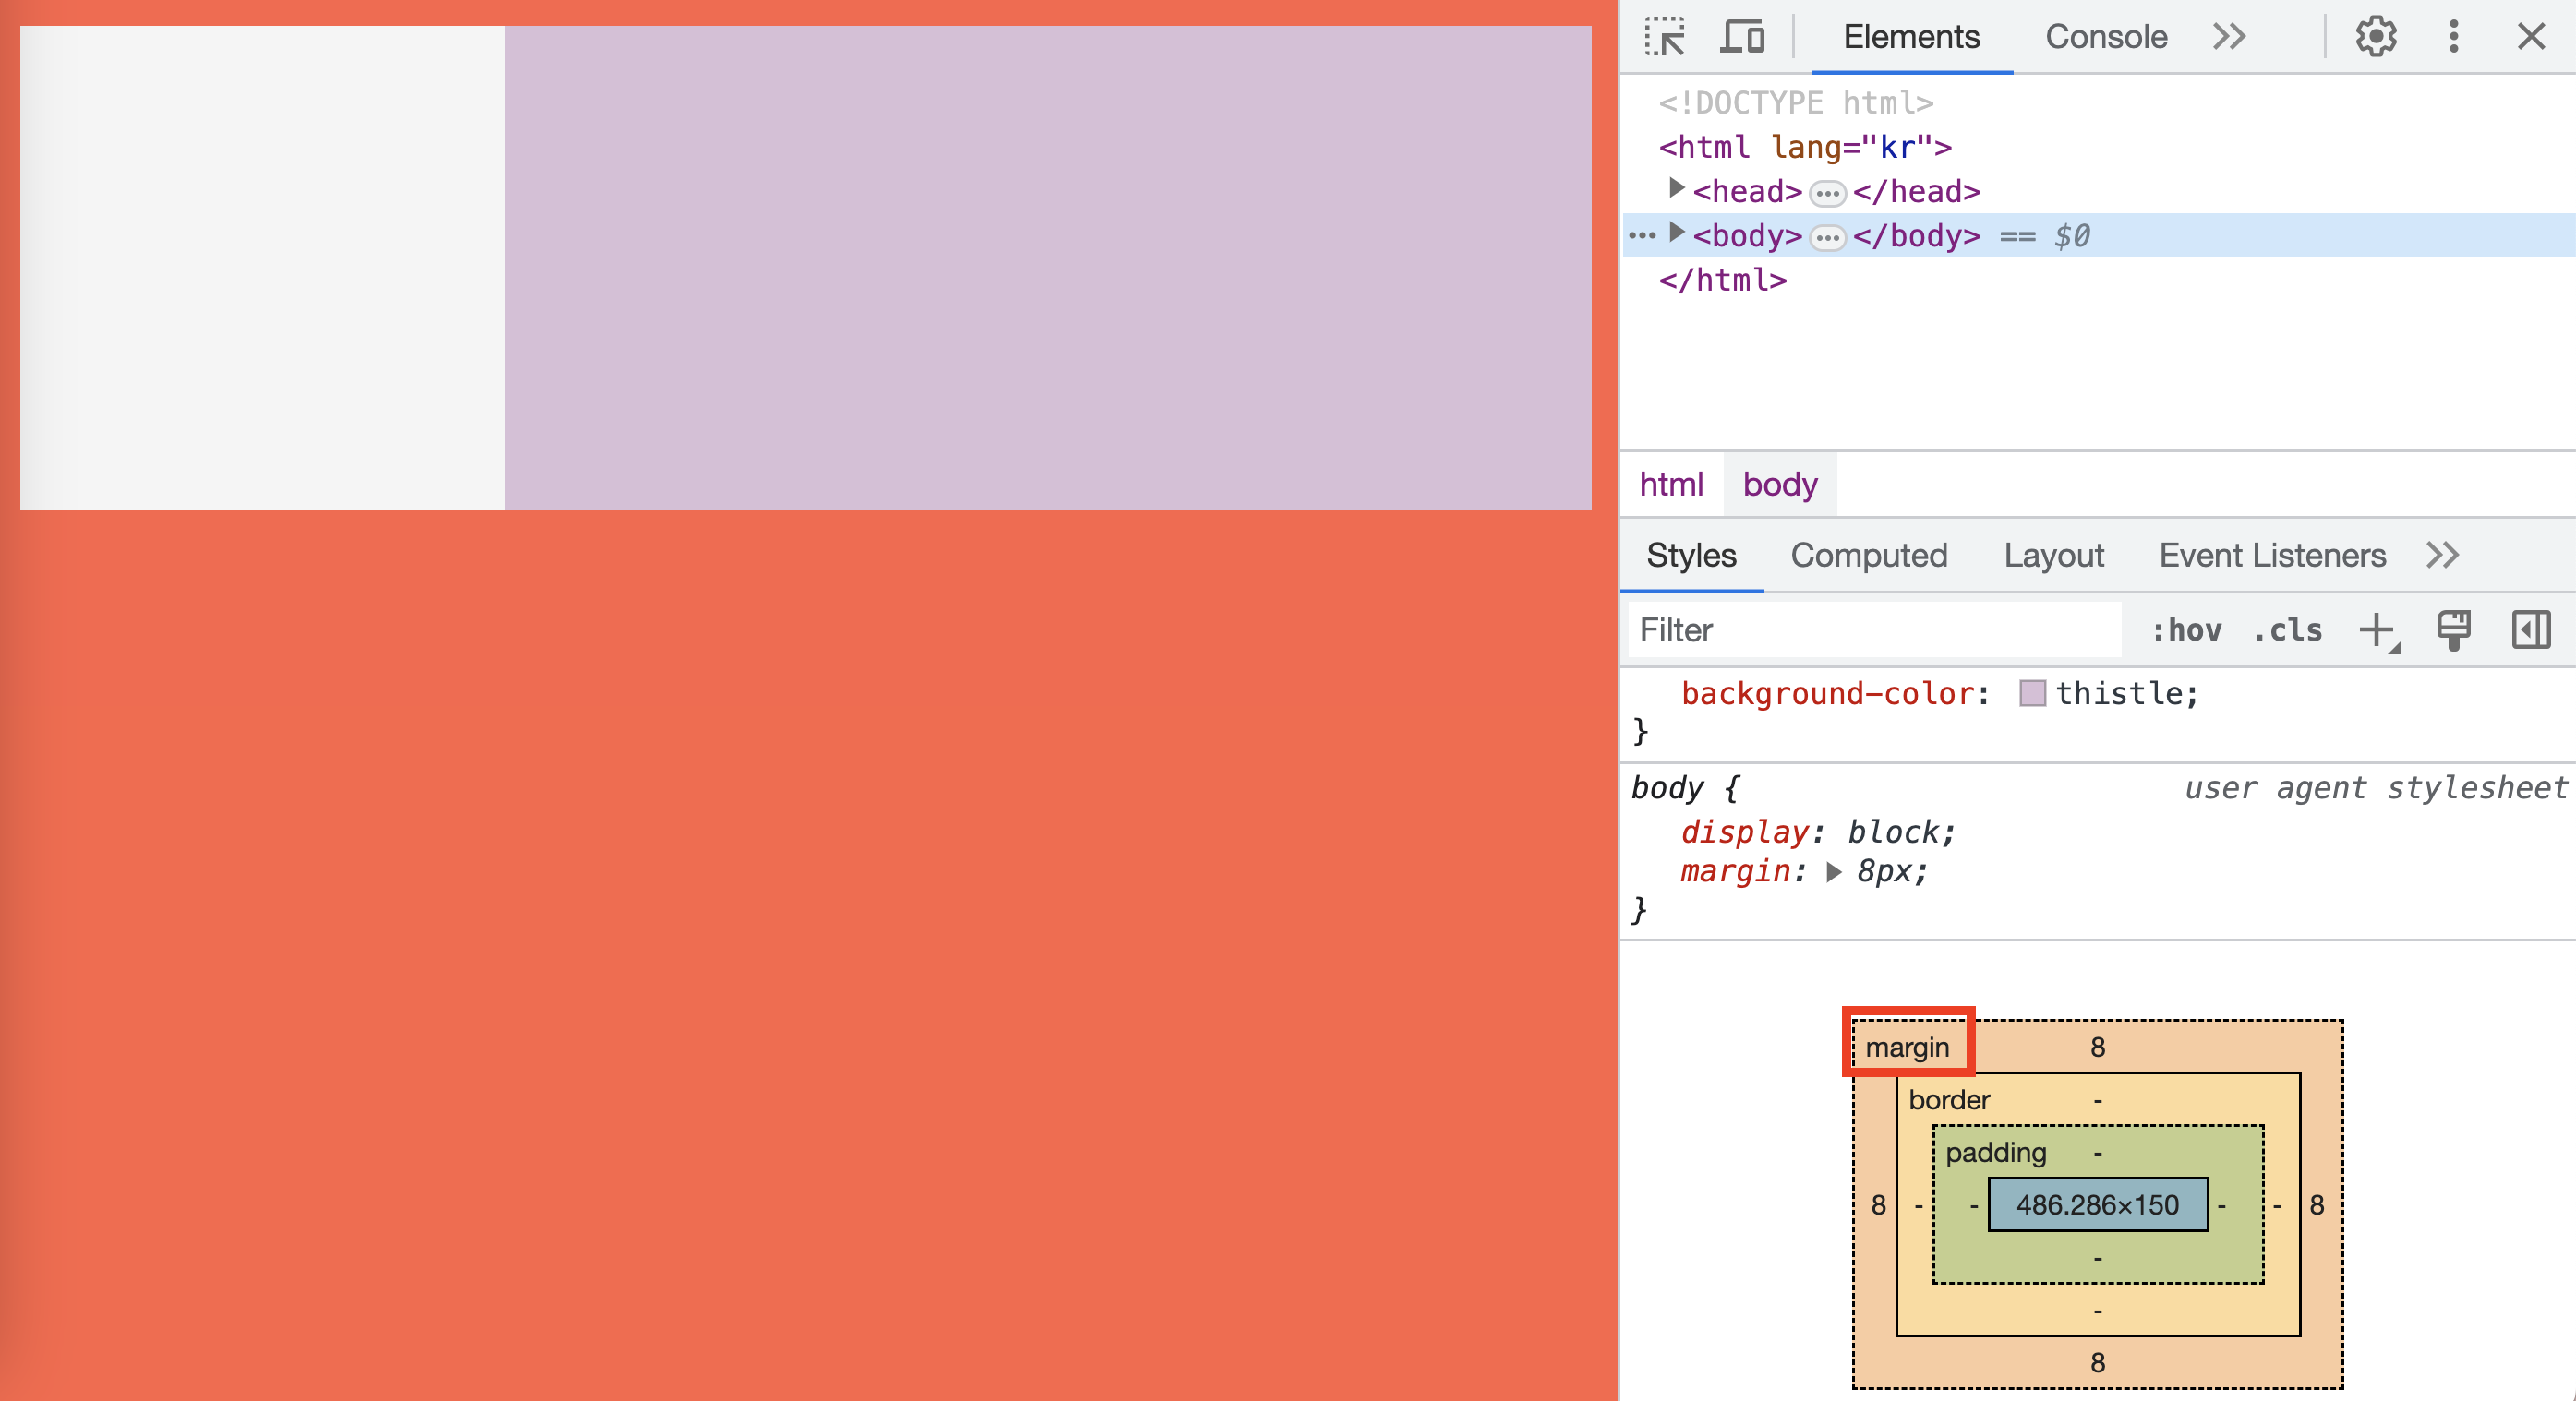Toggle device toolbar emulation icon
Viewport: 2576px width, 1401px height.
(1742, 37)
